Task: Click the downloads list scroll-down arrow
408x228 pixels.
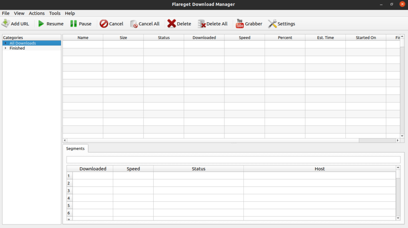Action: [x=402, y=136]
